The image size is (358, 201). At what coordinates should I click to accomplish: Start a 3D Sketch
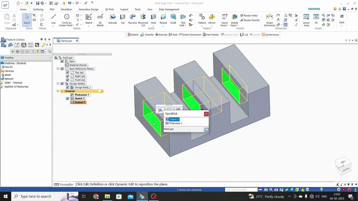coord(100,20)
